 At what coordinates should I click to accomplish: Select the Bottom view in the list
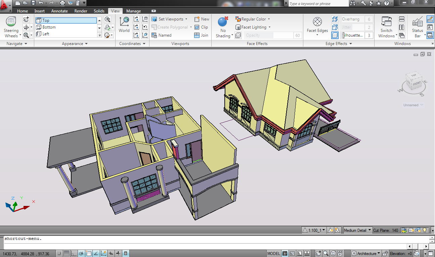click(66, 27)
